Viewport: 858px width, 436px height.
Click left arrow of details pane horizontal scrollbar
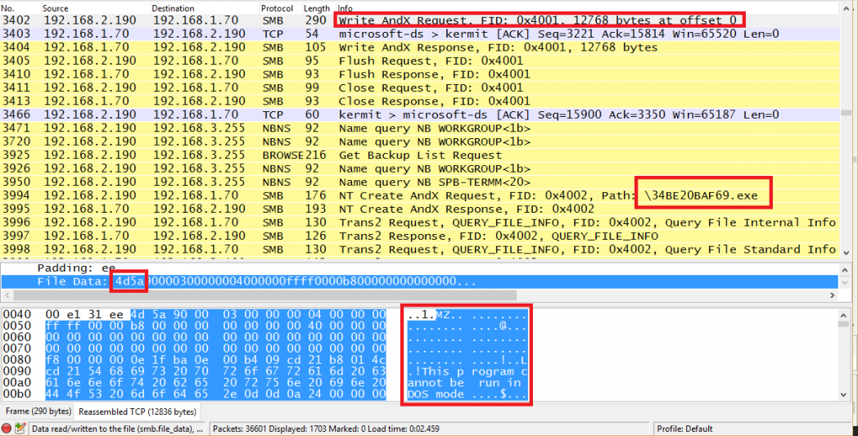click(7, 295)
